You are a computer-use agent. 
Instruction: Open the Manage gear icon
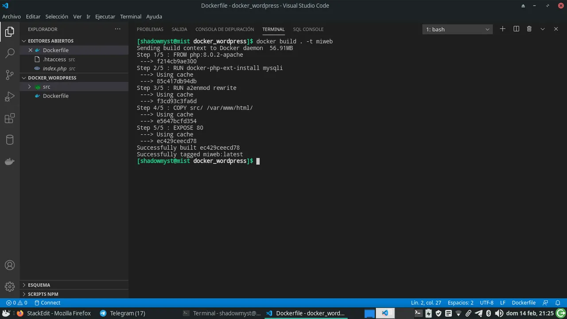[x=10, y=287]
